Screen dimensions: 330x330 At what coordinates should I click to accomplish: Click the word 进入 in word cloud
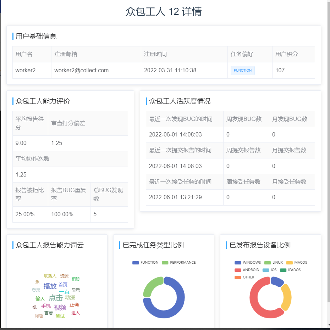point(76,313)
